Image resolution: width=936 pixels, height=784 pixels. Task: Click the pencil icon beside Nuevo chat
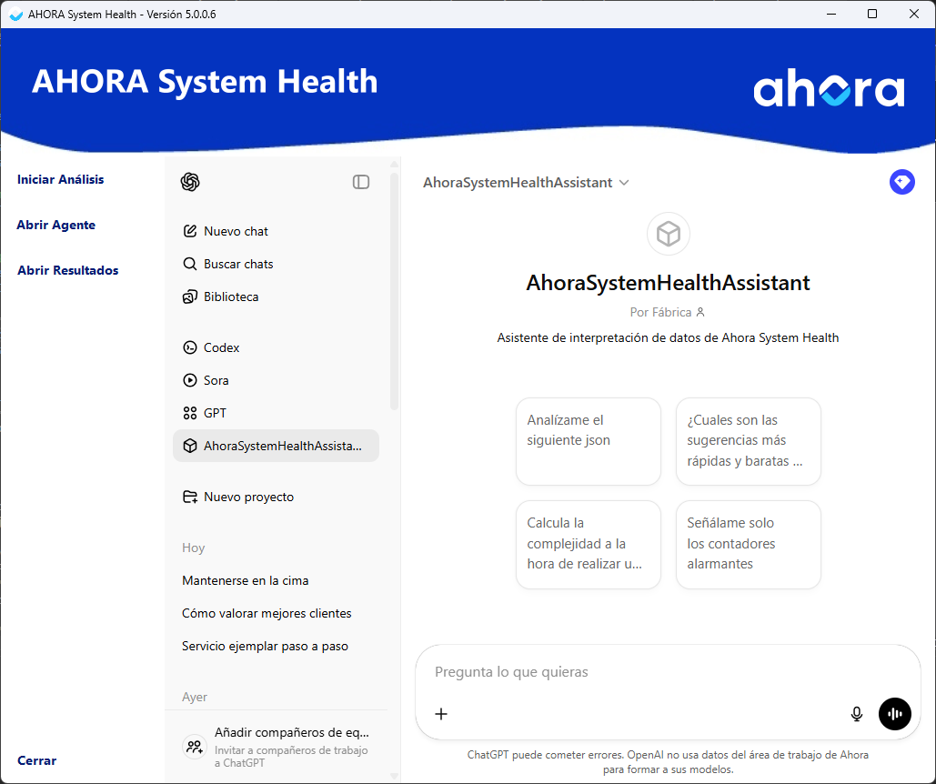click(190, 231)
